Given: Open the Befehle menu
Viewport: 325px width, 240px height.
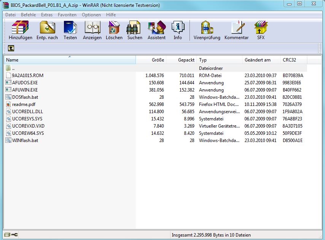Looking at the screenshot, I should [x=29, y=15].
